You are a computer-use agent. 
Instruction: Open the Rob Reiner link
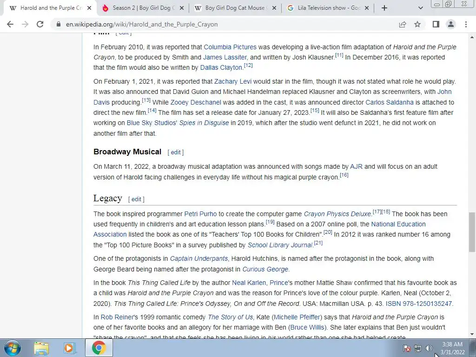[x=117, y=317]
